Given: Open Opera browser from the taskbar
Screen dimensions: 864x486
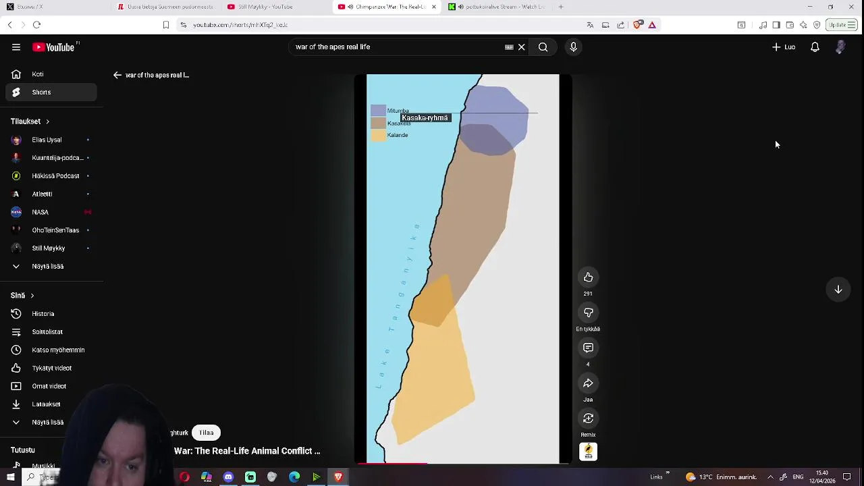Looking at the screenshot, I should click(184, 477).
